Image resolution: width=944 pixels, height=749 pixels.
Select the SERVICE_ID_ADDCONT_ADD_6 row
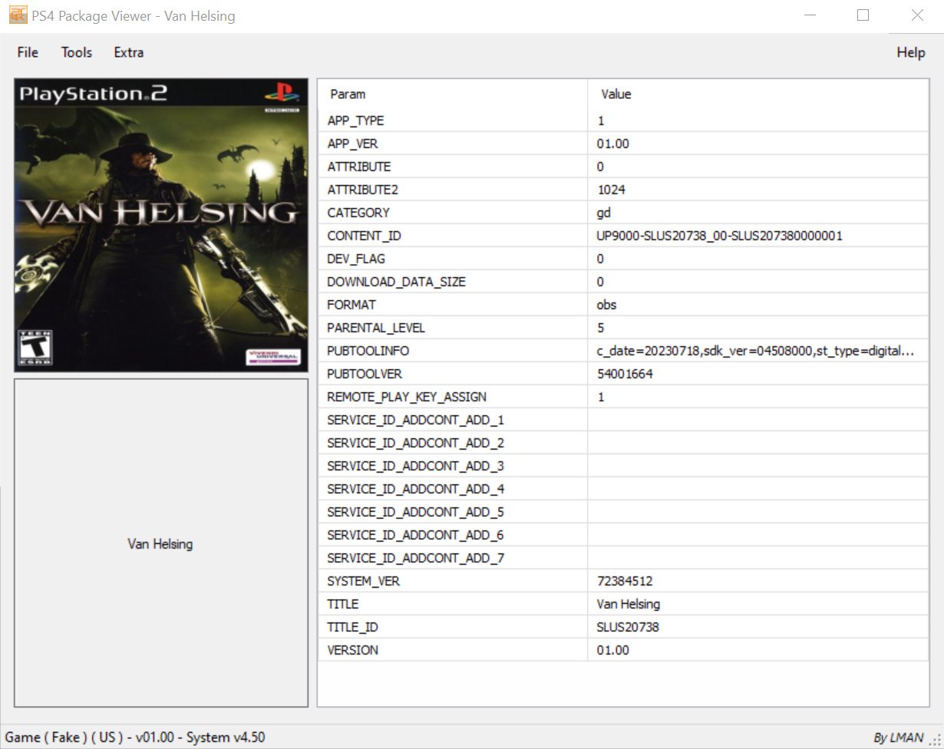623,535
